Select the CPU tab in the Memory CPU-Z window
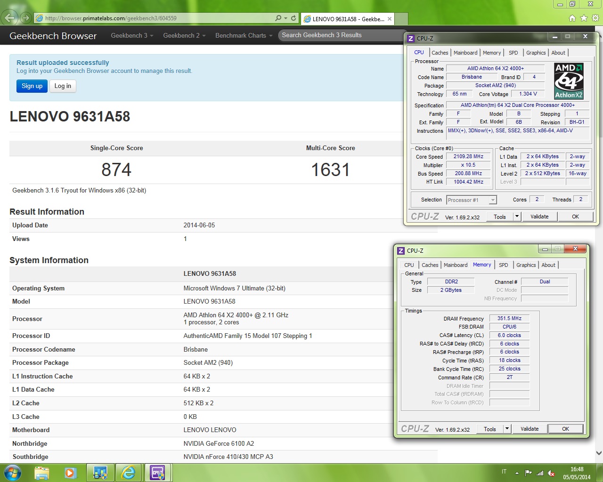Image resolution: width=603 pixels, height=482 pixels. pos(409,265)
